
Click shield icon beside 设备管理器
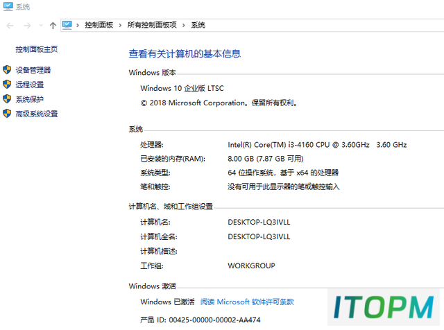click(7, 69)
